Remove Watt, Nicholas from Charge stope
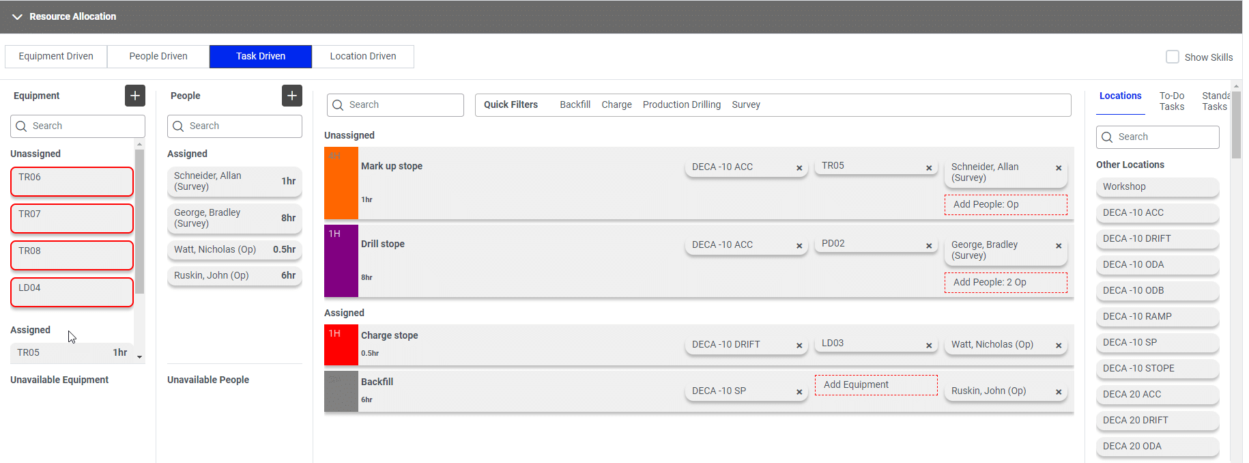Image resolution: width=1249 pixels, height=463 pixels. coord(1058,346)
